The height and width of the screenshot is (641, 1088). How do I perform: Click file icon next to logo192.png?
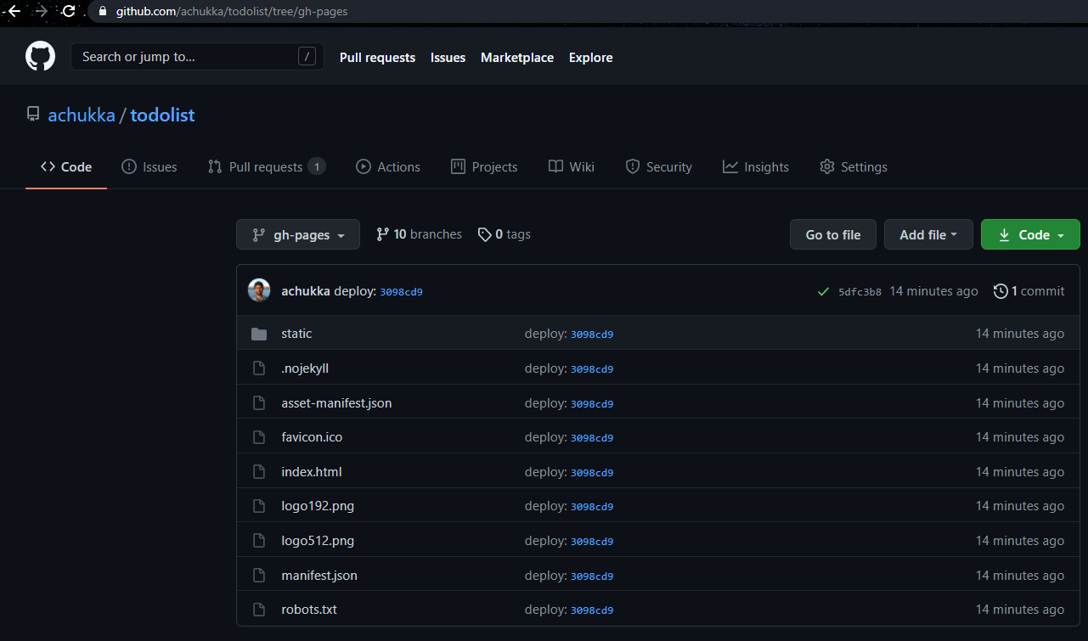(x=259, y=506)
